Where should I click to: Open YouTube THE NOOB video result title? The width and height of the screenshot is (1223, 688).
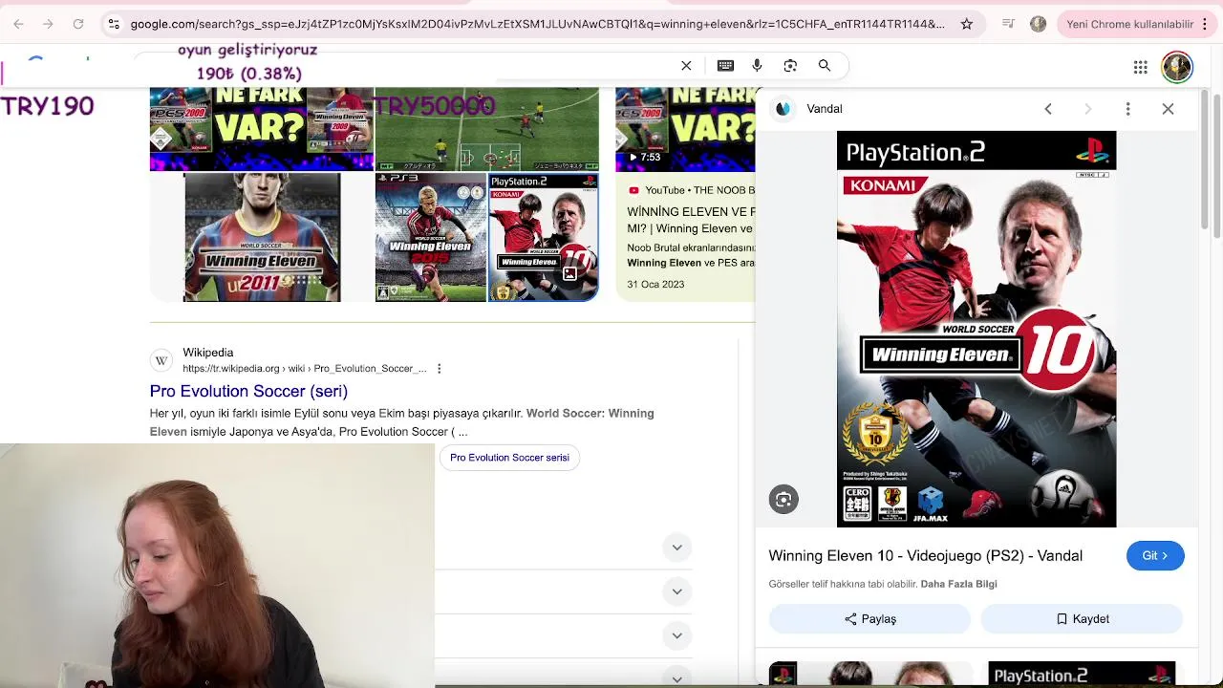click(x=690, y=220)
